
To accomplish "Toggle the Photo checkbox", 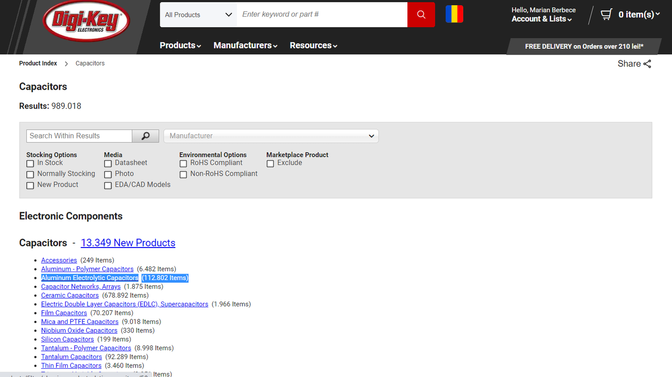I will [x=108, y=175].
